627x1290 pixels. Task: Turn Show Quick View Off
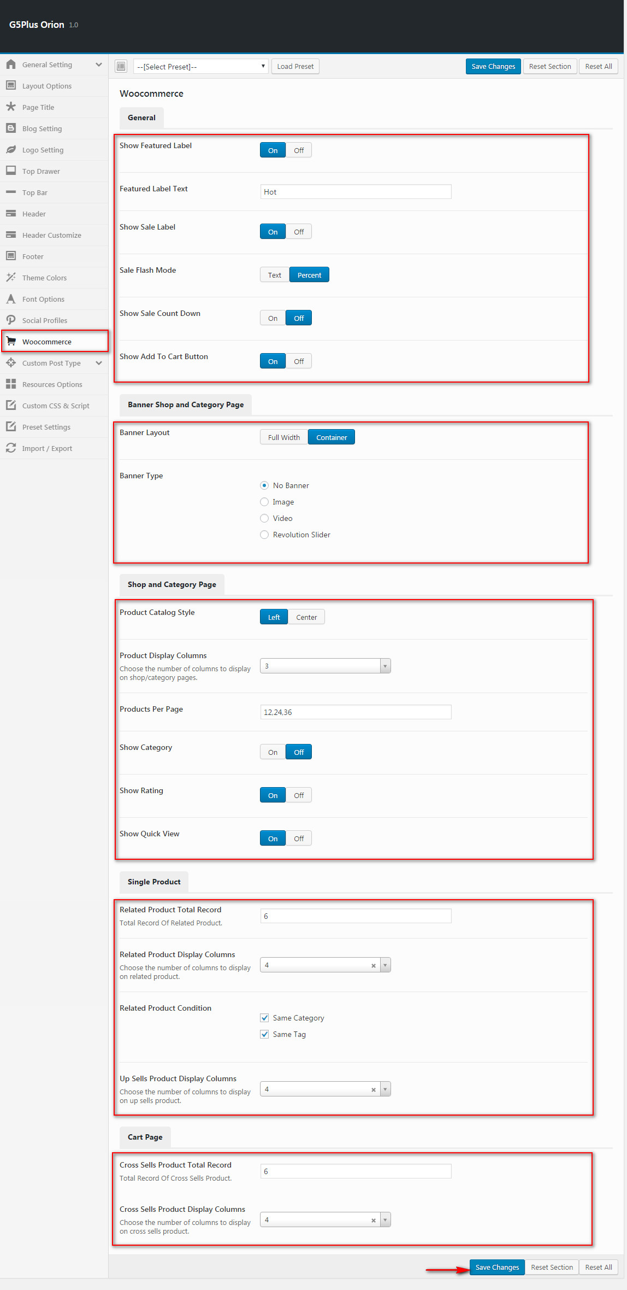tap(299, 838)
